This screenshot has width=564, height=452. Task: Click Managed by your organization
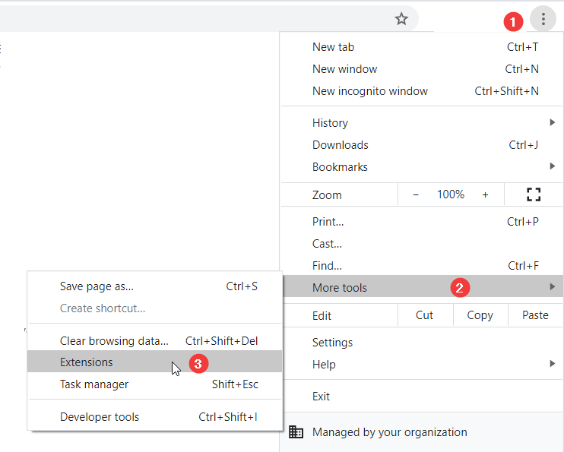point(422,431)
